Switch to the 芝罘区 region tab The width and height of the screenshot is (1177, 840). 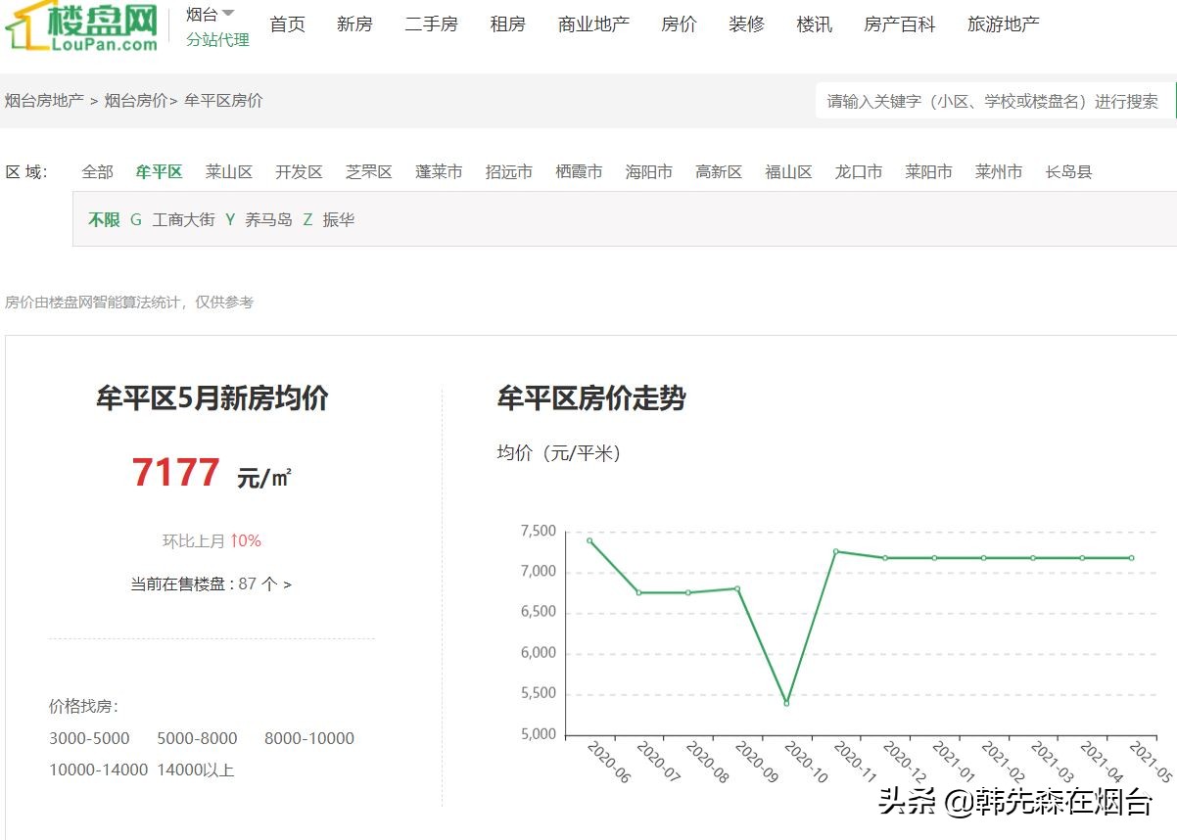click(368, 171)
